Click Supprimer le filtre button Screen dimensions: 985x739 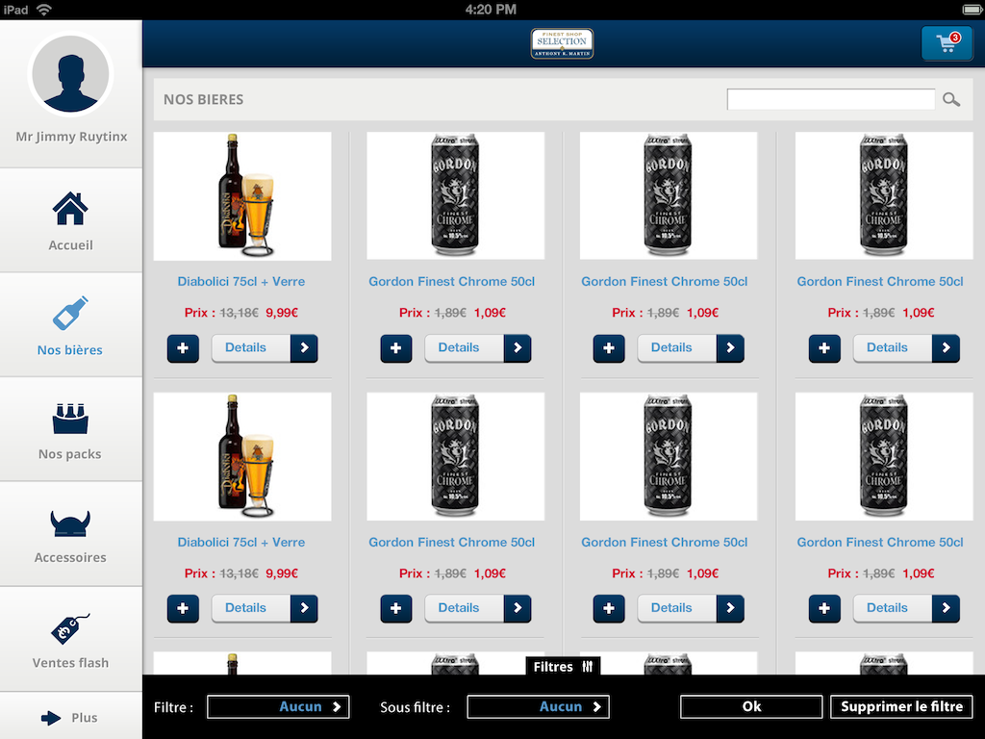tap(901, 707)
